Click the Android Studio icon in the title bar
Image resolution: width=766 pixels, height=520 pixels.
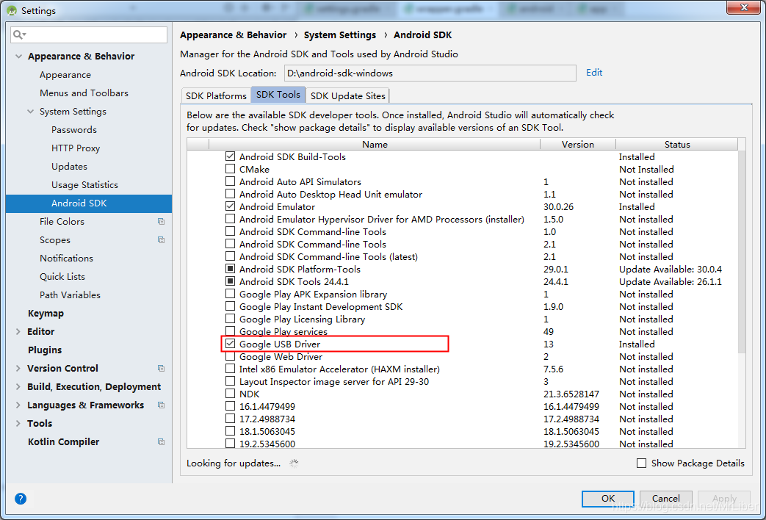[x=11, y=10]
